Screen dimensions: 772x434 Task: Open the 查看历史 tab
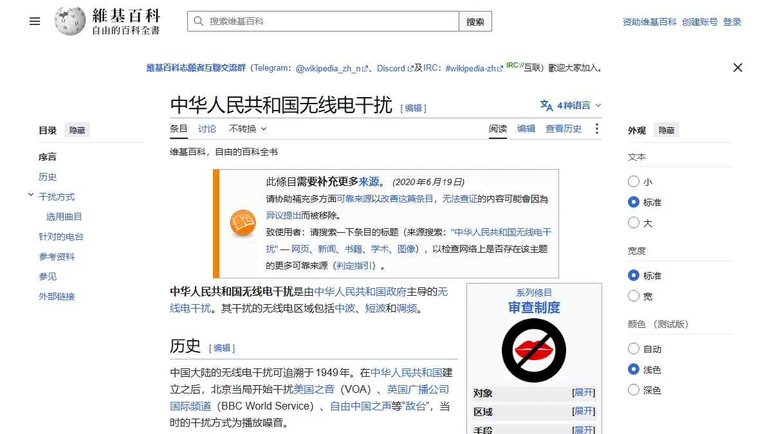[564, 129]
